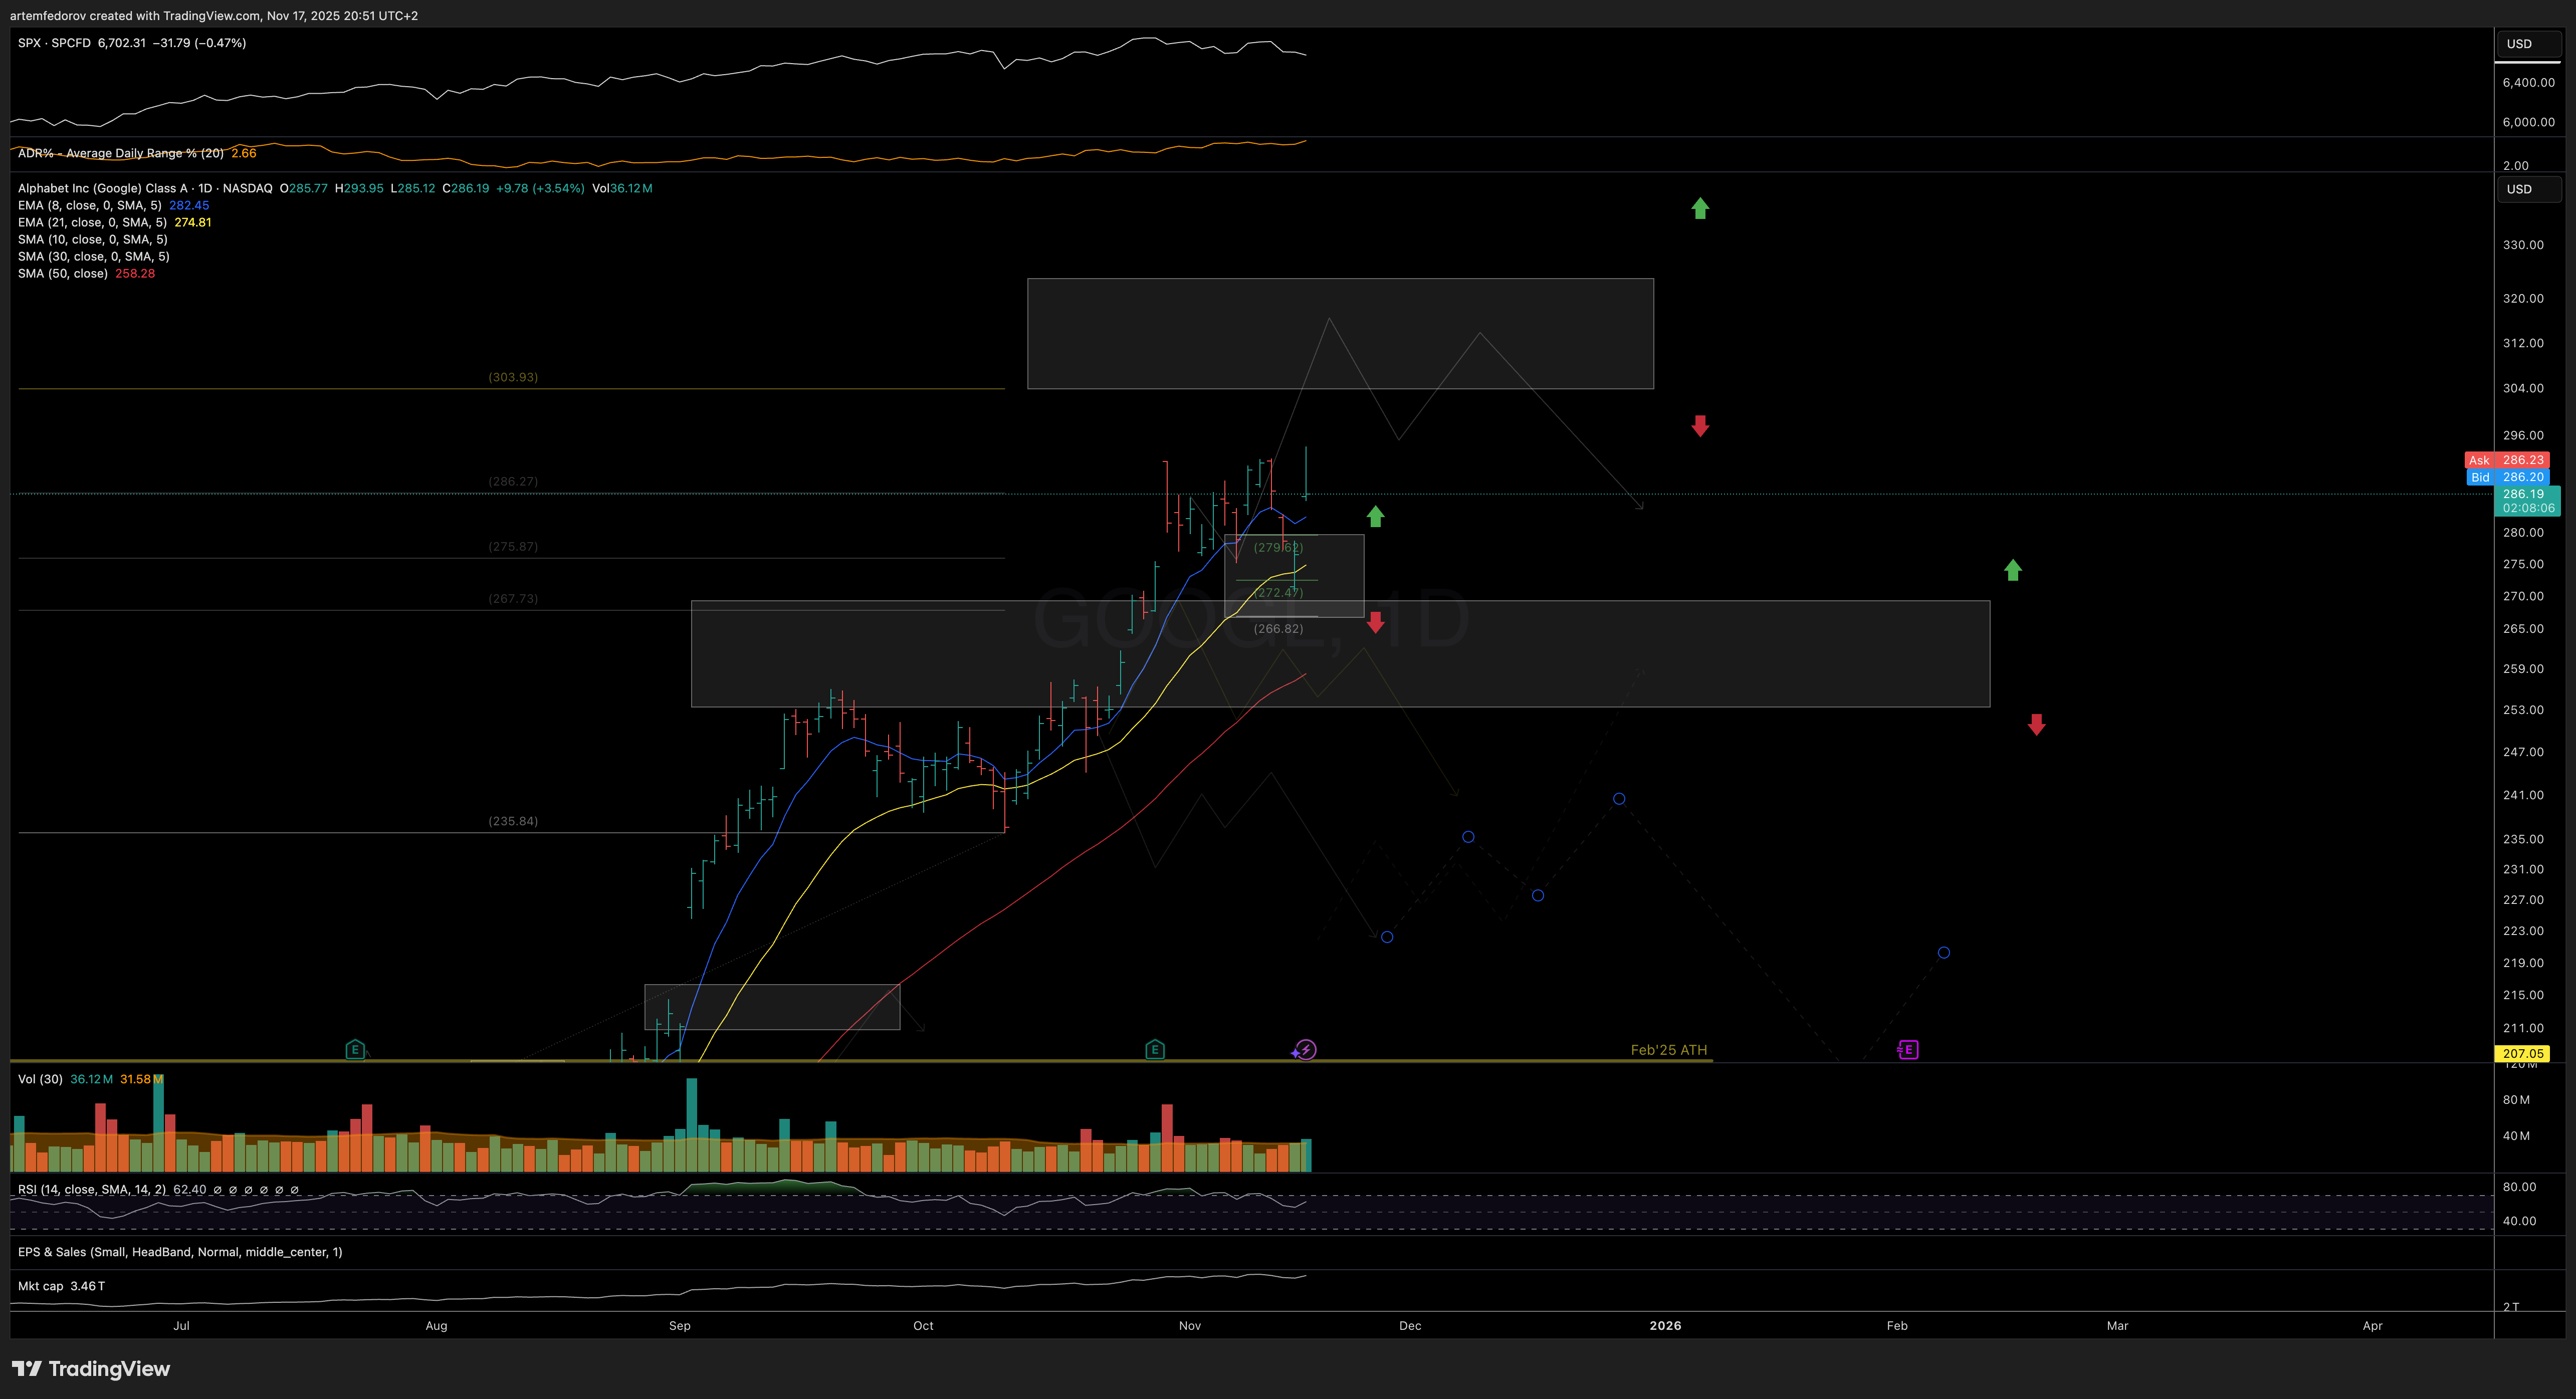
Task: Select the ADR% Average Daily Range legend
Action: point(121,153)
